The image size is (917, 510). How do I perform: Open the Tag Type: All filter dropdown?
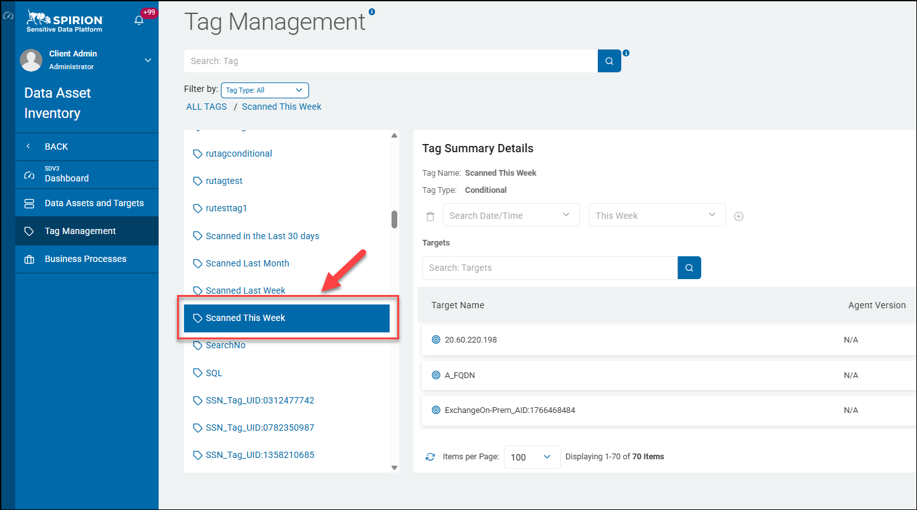pos(265,90)
